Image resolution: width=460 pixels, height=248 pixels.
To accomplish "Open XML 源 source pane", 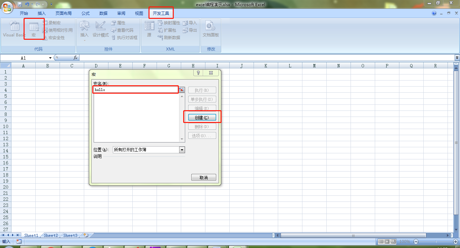I will tap(149, 29).
